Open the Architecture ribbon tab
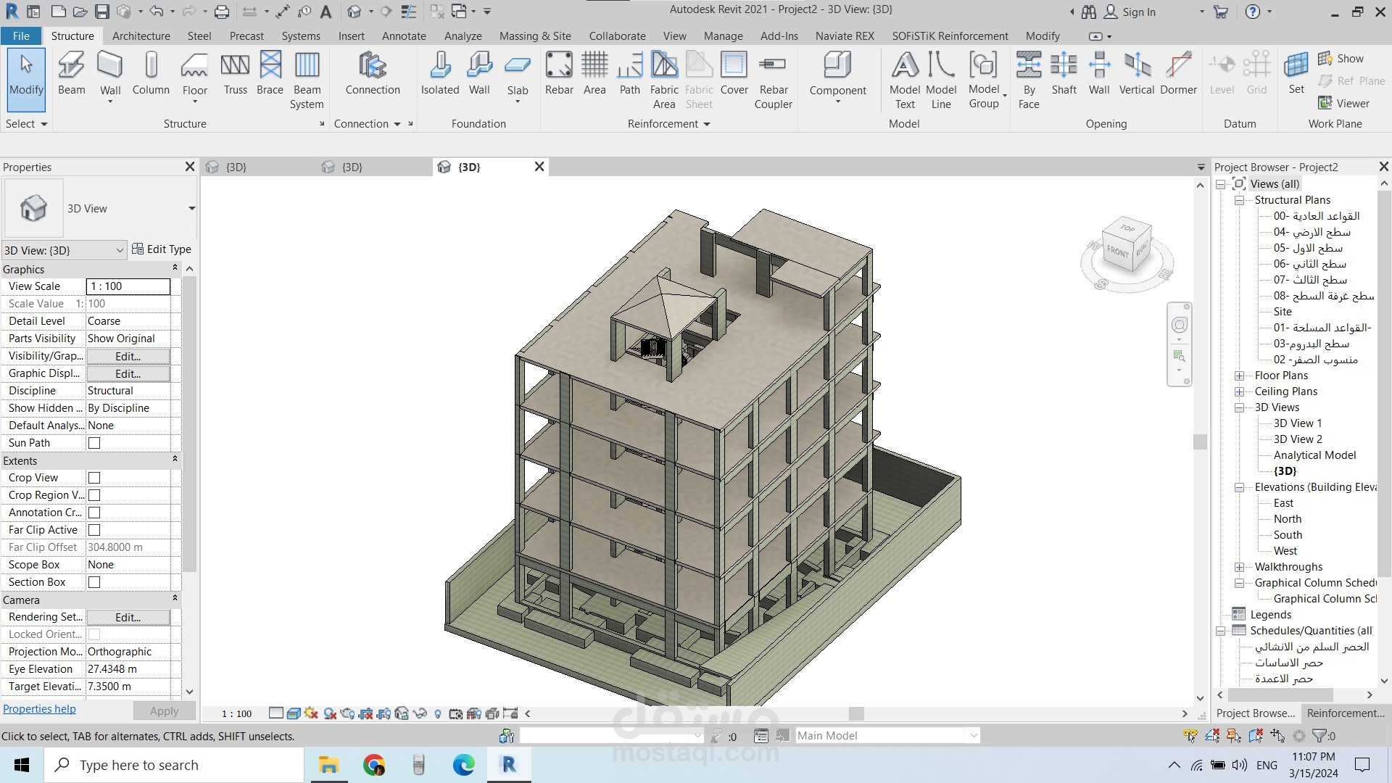Viewport: 1392px width, 783px height. pyautogui.click(x=141, y=36)
